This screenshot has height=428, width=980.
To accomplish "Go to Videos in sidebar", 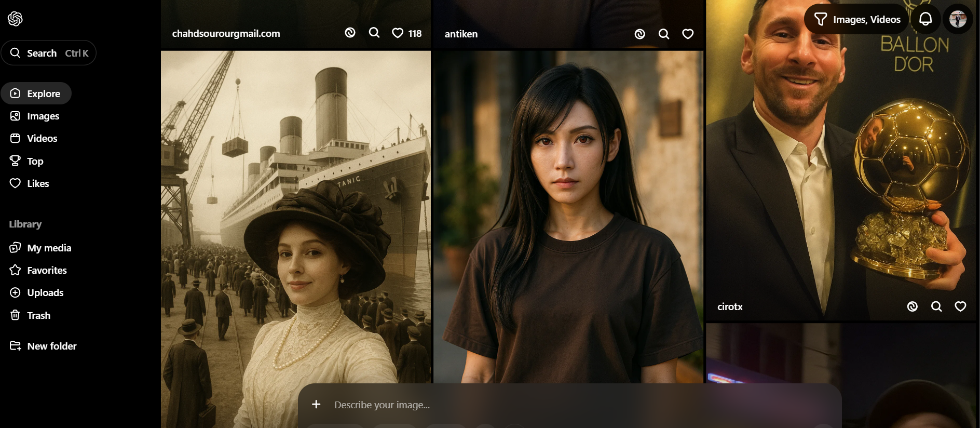I will pos(34,138).
